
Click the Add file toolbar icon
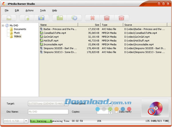27,18
